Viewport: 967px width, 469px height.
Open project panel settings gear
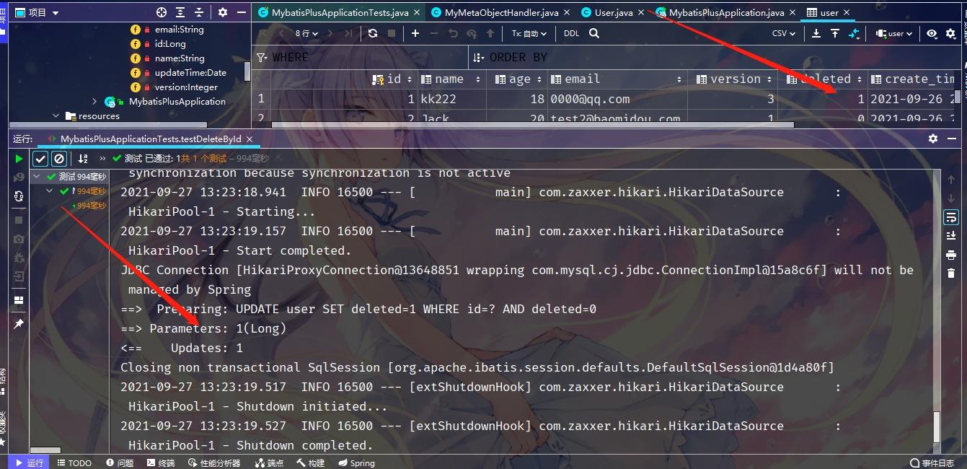coord(223,12)
